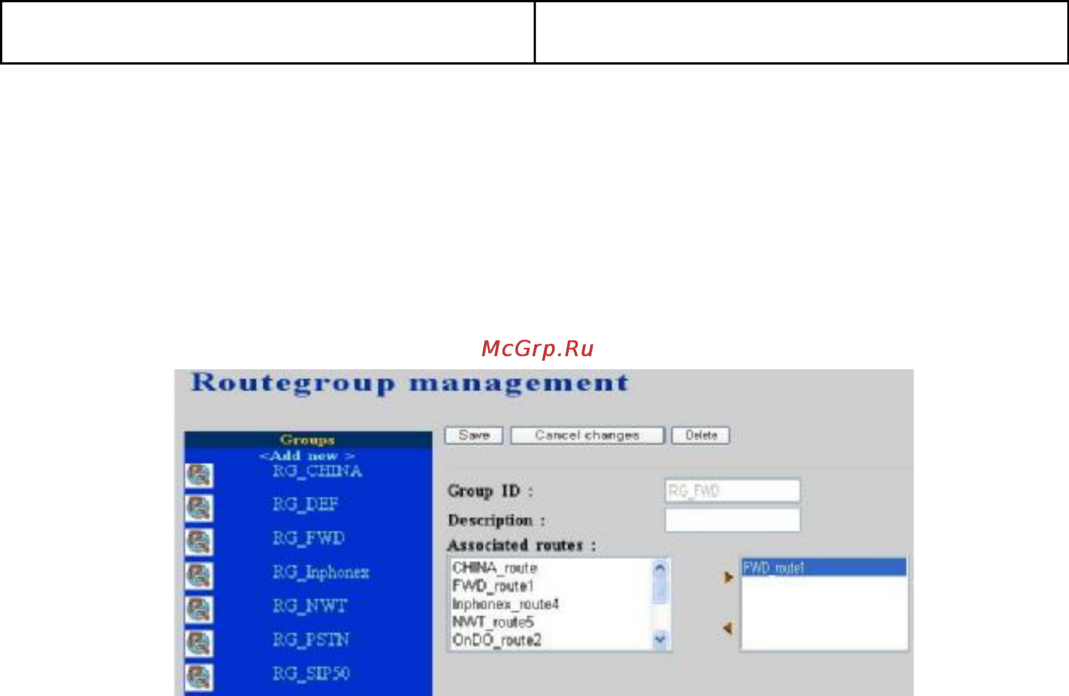Select NWT_route5 in routes list
This screenshot has width=1069, height=696.
[x=493, y=622]
